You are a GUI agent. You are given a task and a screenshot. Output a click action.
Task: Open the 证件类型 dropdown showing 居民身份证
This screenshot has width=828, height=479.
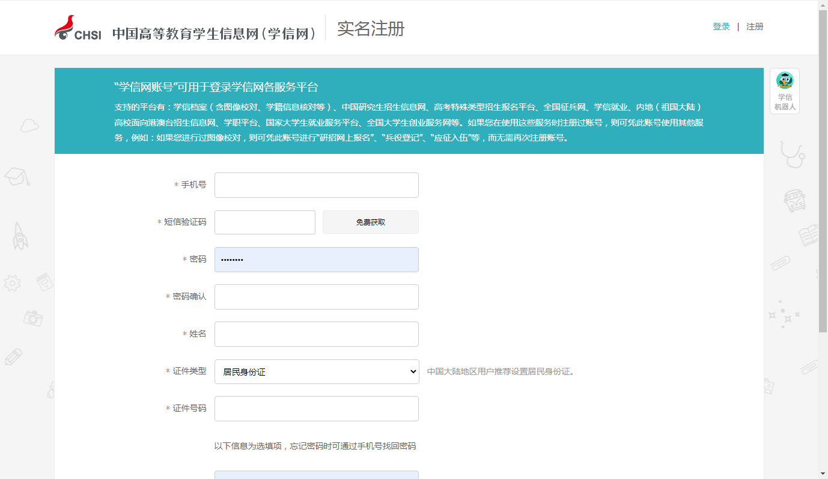(317, 371)
